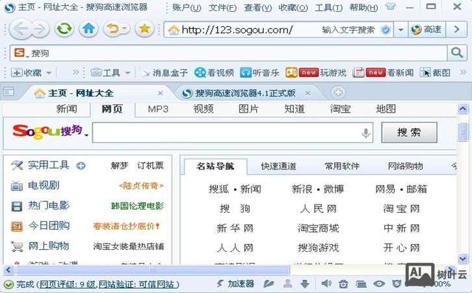Viewport: 472px width, 293px height.
Task: Reload the page with the green refresh icon
Action: [64, 29]
